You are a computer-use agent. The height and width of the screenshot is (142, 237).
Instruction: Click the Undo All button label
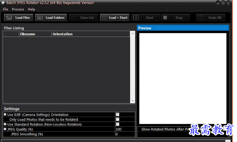[x=215, y=18]
